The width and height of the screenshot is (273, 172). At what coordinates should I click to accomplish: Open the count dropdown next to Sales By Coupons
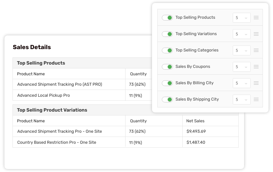pos(241,67)
